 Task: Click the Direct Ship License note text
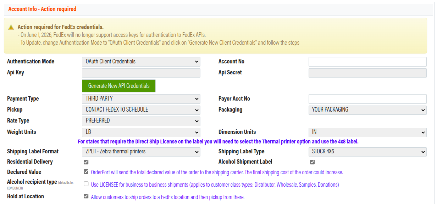[218, 142]
